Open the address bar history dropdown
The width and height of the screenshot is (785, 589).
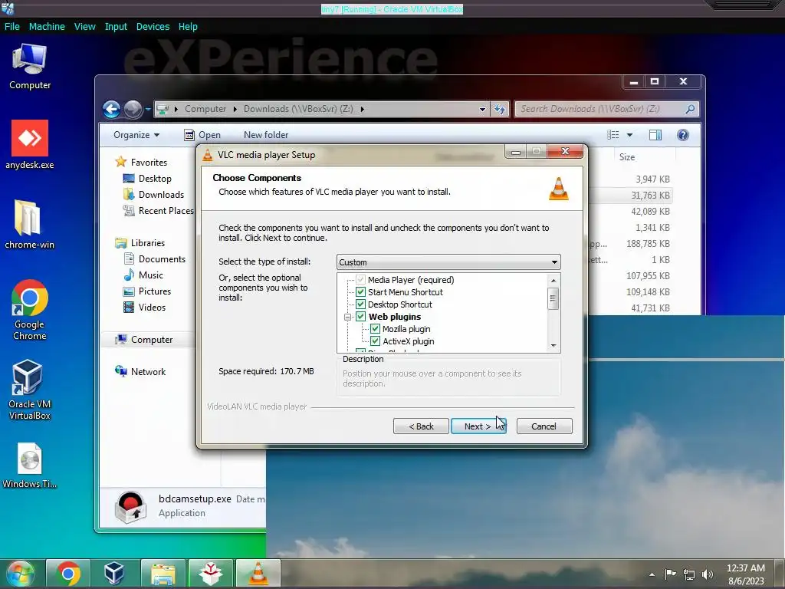[x=482, y=109]
